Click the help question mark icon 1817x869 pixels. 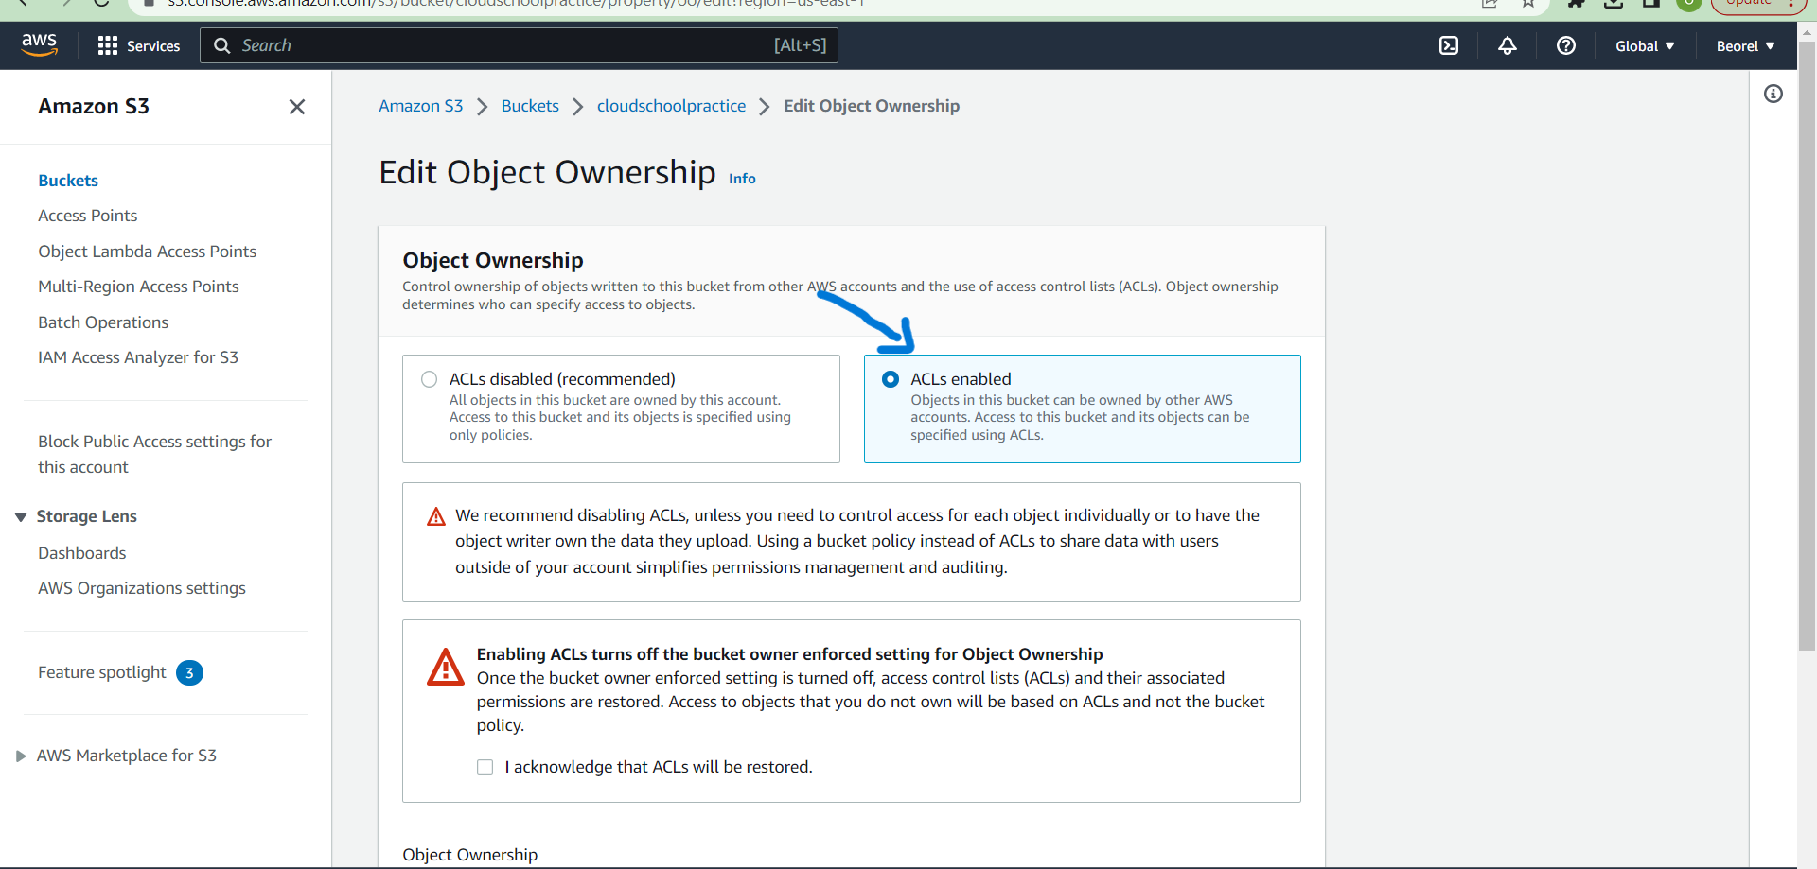[1565, 45]
